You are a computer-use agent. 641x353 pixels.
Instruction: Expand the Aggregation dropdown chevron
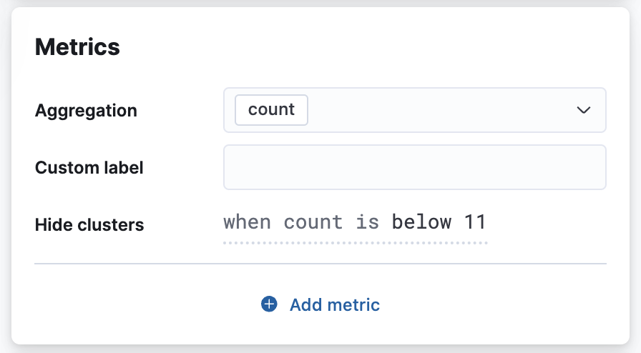pyautogui.click(x=584, y=110)
